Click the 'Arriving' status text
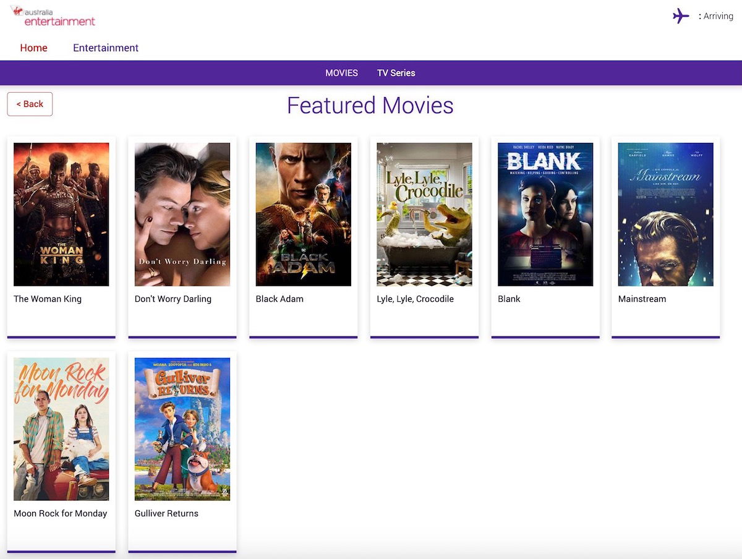 [719, 16]
